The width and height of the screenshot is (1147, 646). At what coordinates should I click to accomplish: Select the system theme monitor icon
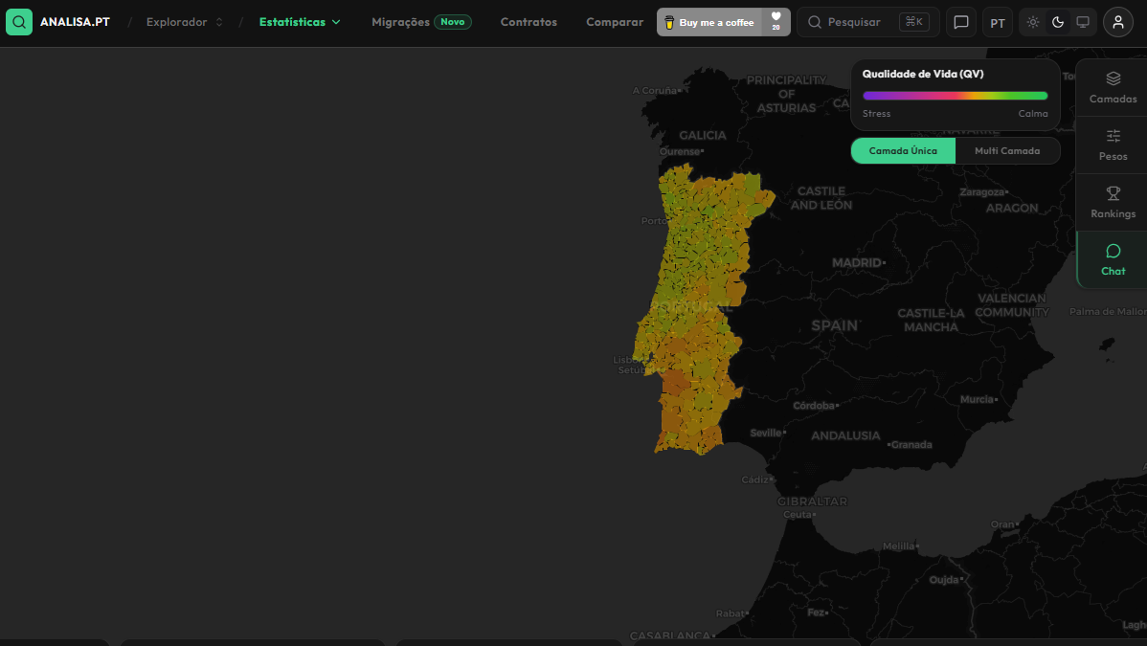1083,22
